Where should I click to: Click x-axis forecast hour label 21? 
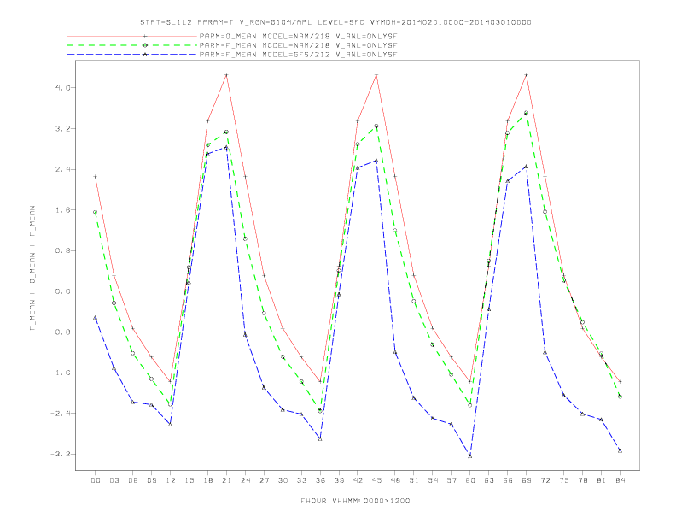click(226, 480)
